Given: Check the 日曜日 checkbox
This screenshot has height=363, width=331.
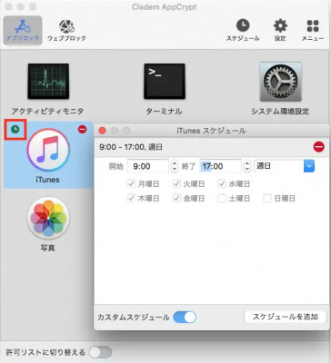Looking at the screenshot, I should point(267,199).
